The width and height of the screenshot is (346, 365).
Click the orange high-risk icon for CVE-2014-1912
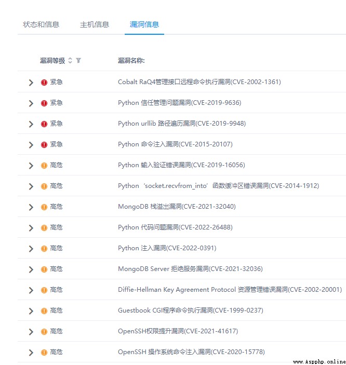[x=44, y=186]
